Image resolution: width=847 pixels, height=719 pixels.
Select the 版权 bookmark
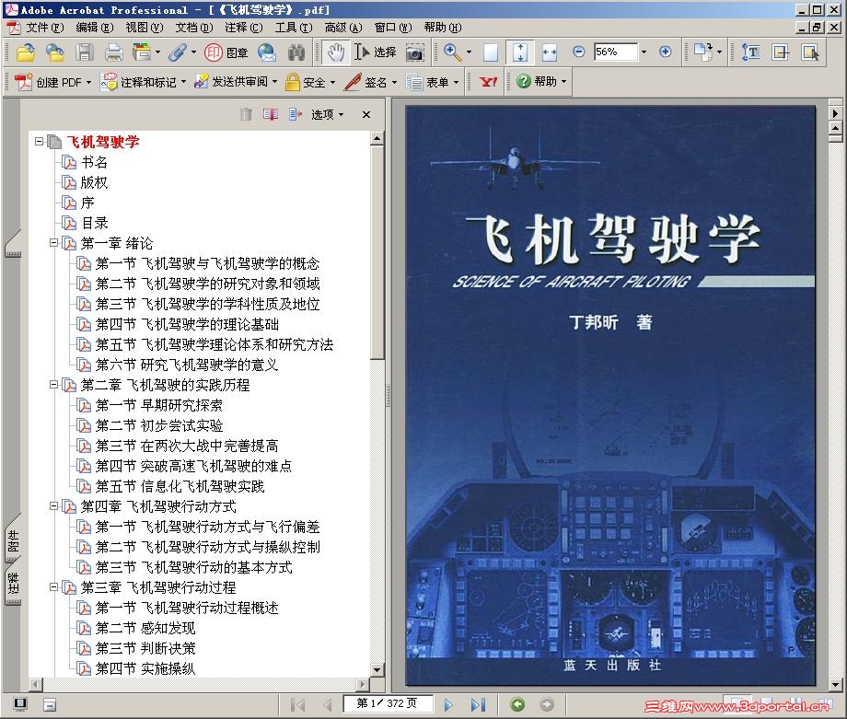click(95, 182)
